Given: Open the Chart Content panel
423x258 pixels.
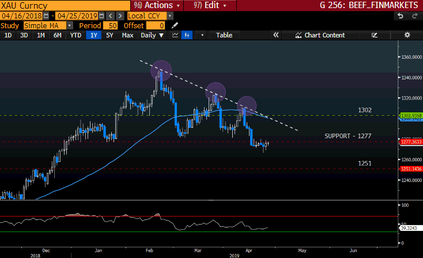Looking at the screenshot, I should point(320,35).
